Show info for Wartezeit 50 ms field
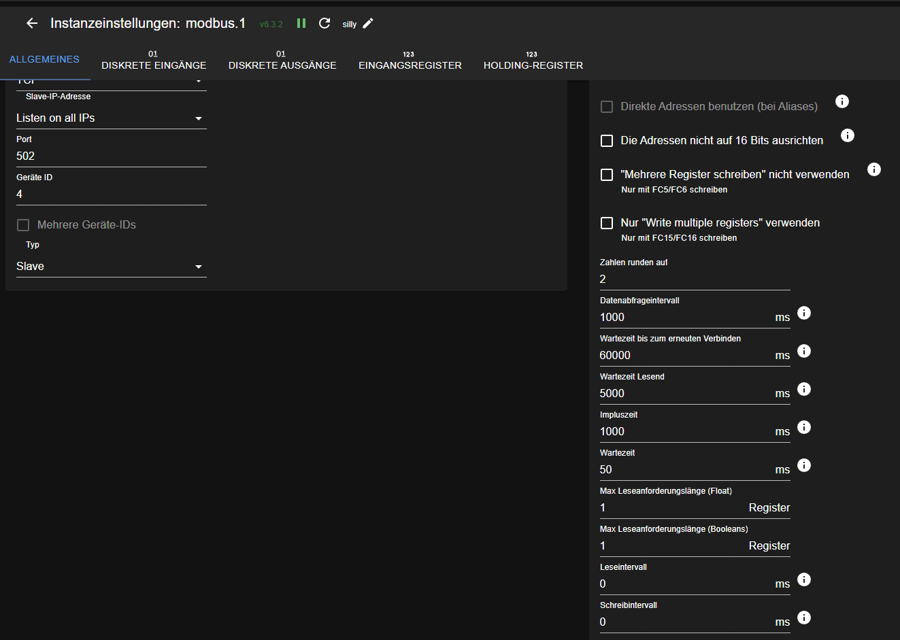 (x=804, y=465)
